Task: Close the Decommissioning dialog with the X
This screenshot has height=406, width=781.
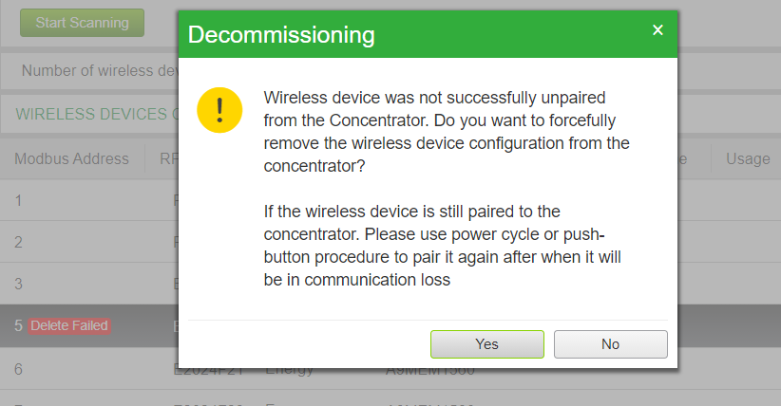Action: (657, 30)
